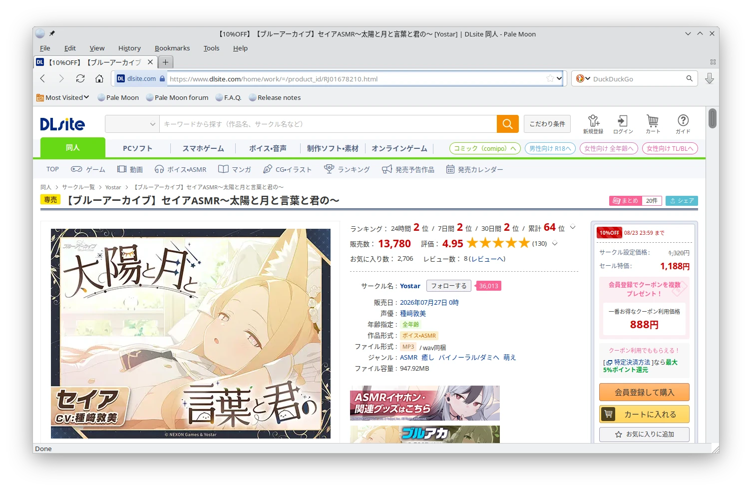Screen dimensions: 752x492
Task: Open the ボイス・ASMR headphone category
Action: pos(180,169)
